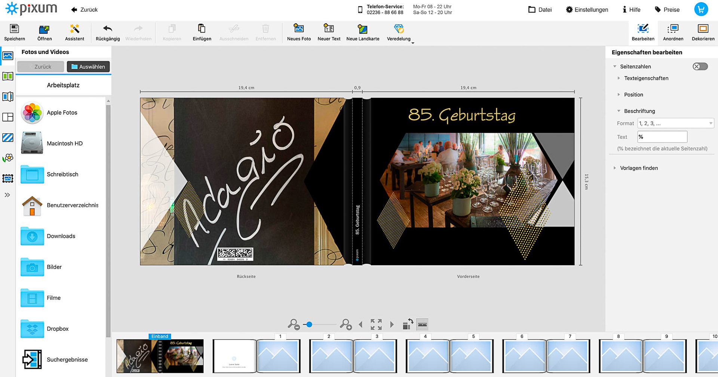
Task: Open the Hilfe menu
Action: coord(631,10)
